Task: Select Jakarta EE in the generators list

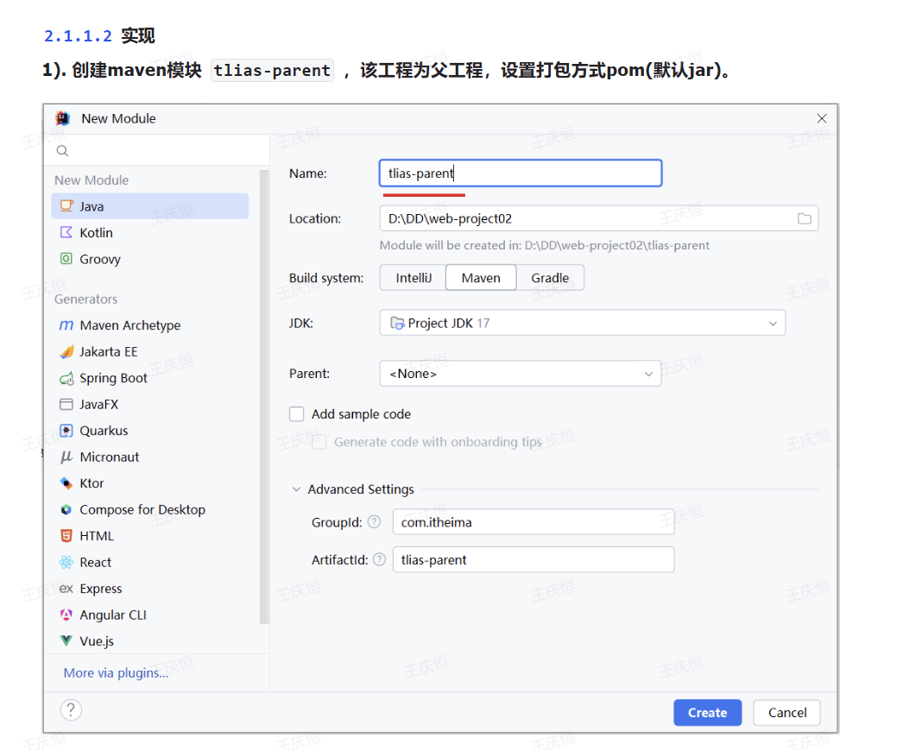Action: tap(109, 352)
